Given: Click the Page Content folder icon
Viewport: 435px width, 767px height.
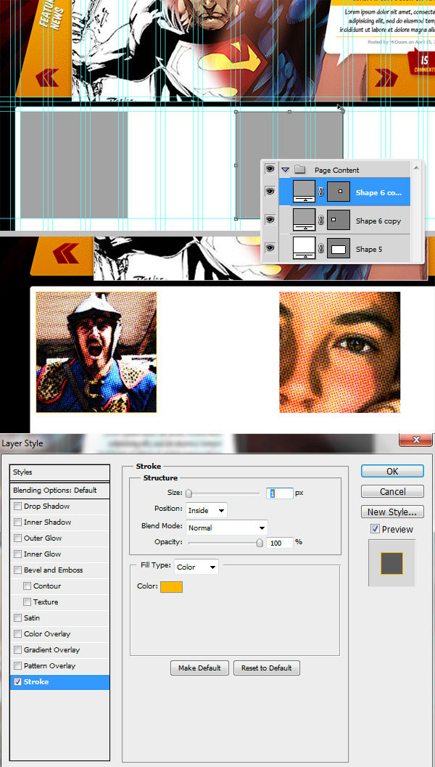Looking at the screenshot, I should pyautogui.click(x=300, y=170).
